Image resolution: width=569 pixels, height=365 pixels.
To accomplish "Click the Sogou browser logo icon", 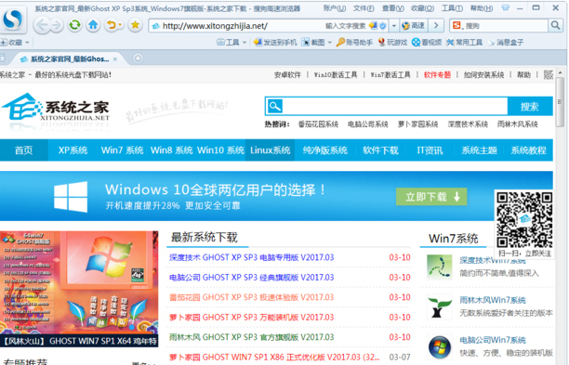I will pos(12,19).
